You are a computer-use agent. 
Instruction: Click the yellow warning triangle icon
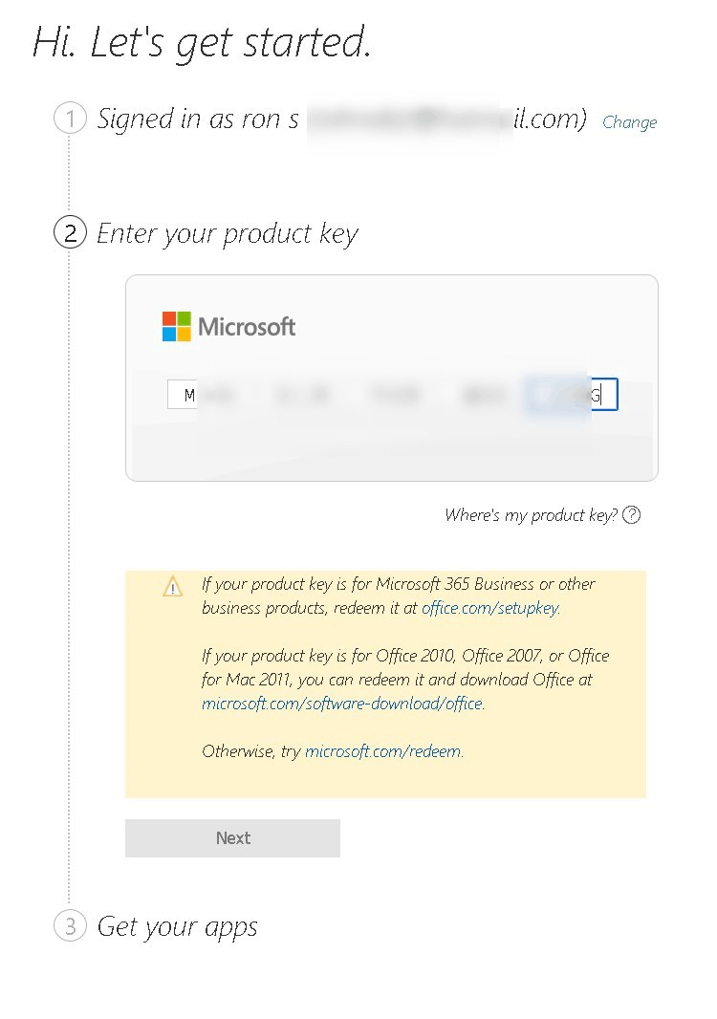coord(172,586)
